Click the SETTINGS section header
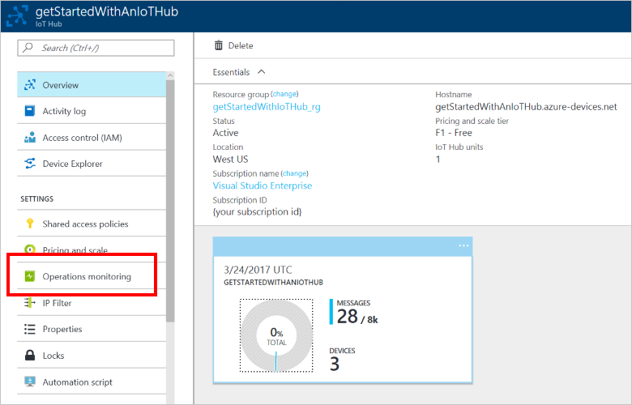Viewport: 632px width, 405px height. 37,198
